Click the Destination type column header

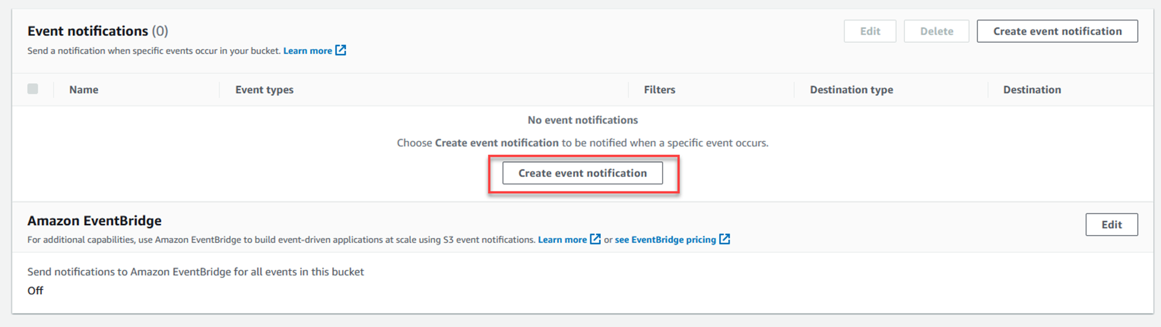click(851, 90)
